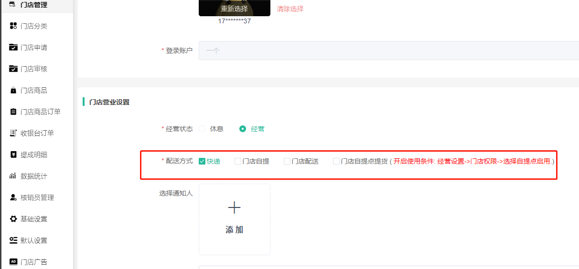Click the 基础设置 gear icon
The width and height of the screenshot is (579, 269).
(x=13, y=219)
